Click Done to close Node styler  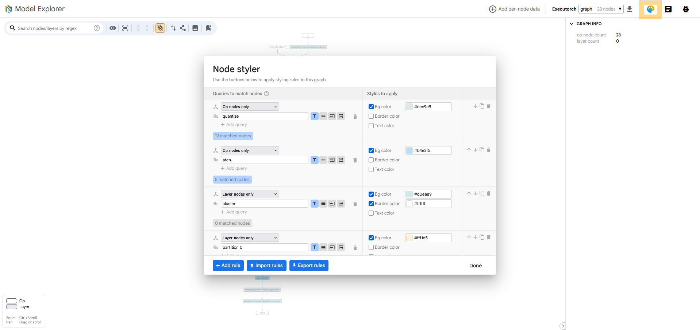pyautogui.click(x=475, y=266)
